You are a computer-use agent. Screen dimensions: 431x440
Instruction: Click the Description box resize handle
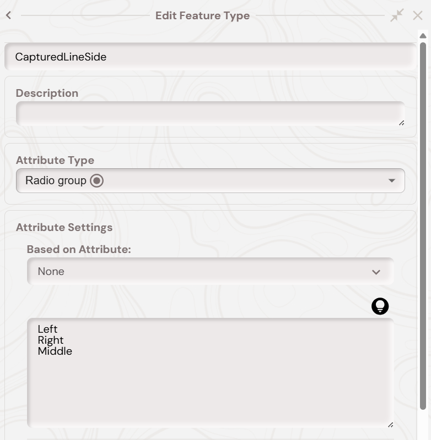pyautogui.click(x=401, y=123)
